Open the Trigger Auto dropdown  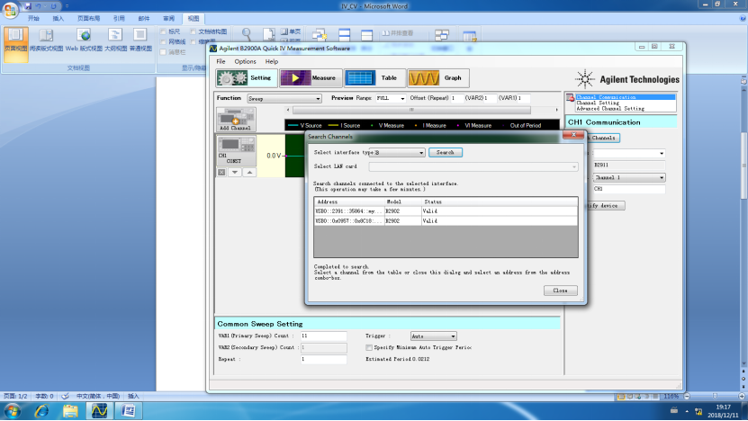[x=433, y=336]
